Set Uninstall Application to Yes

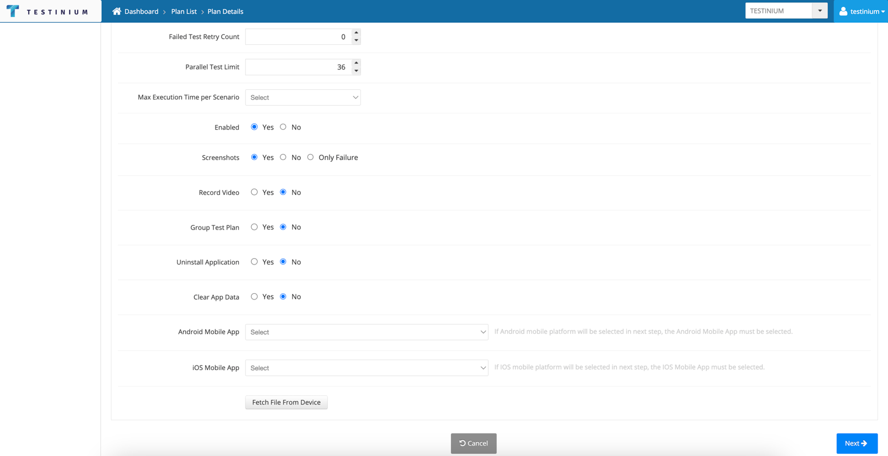(x=254, y=262)
